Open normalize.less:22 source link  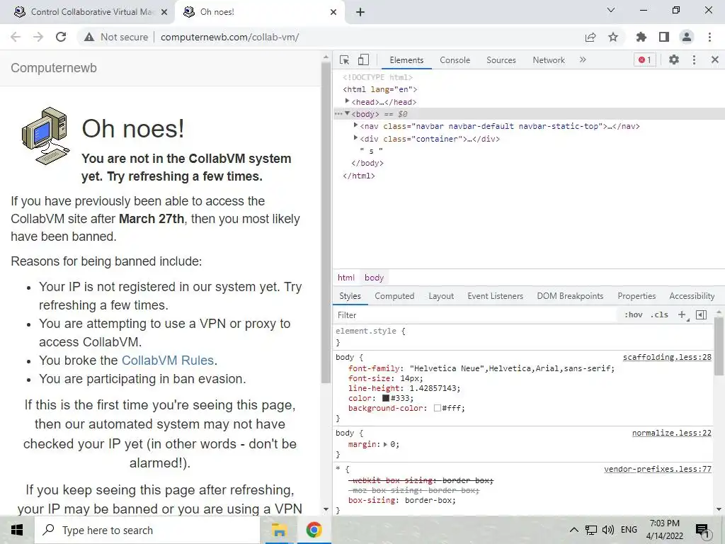pyautogui.click(x=671, y=433)
